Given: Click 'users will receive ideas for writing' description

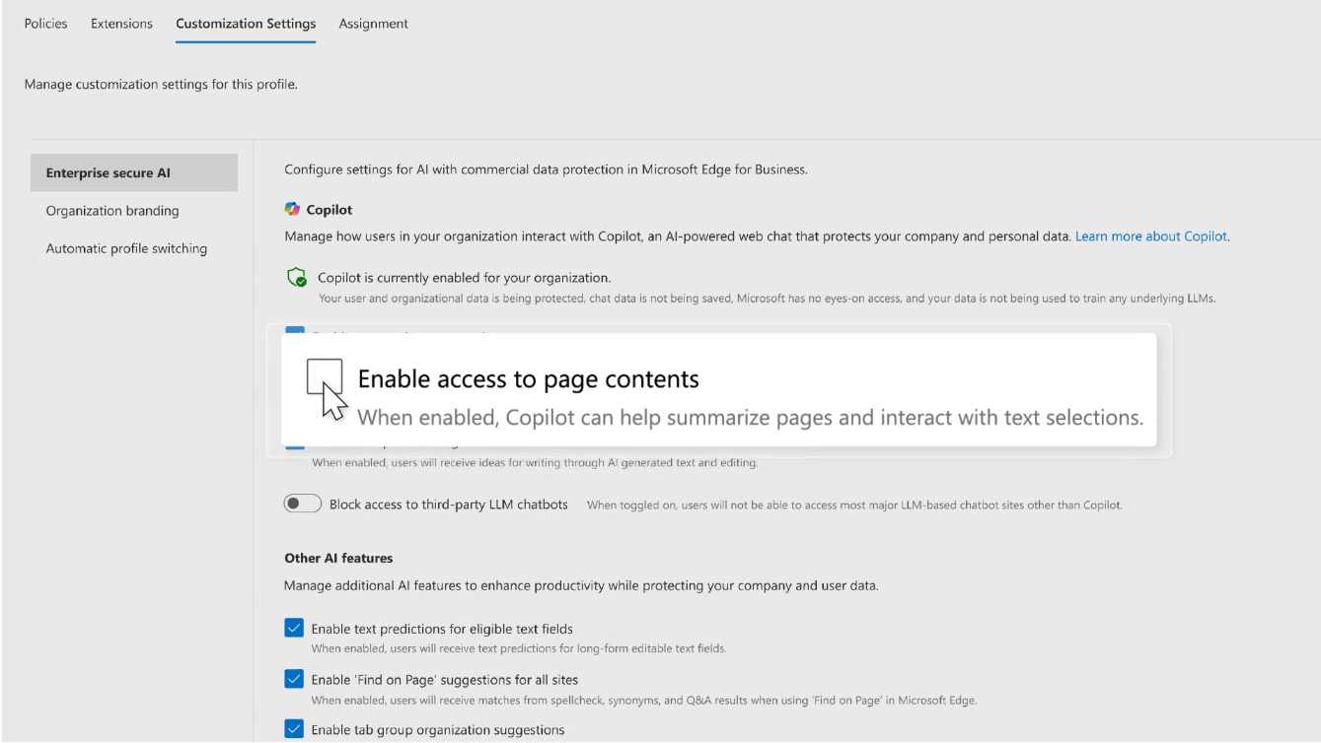Looking at the screenshot, I should (x=535, y=463).
